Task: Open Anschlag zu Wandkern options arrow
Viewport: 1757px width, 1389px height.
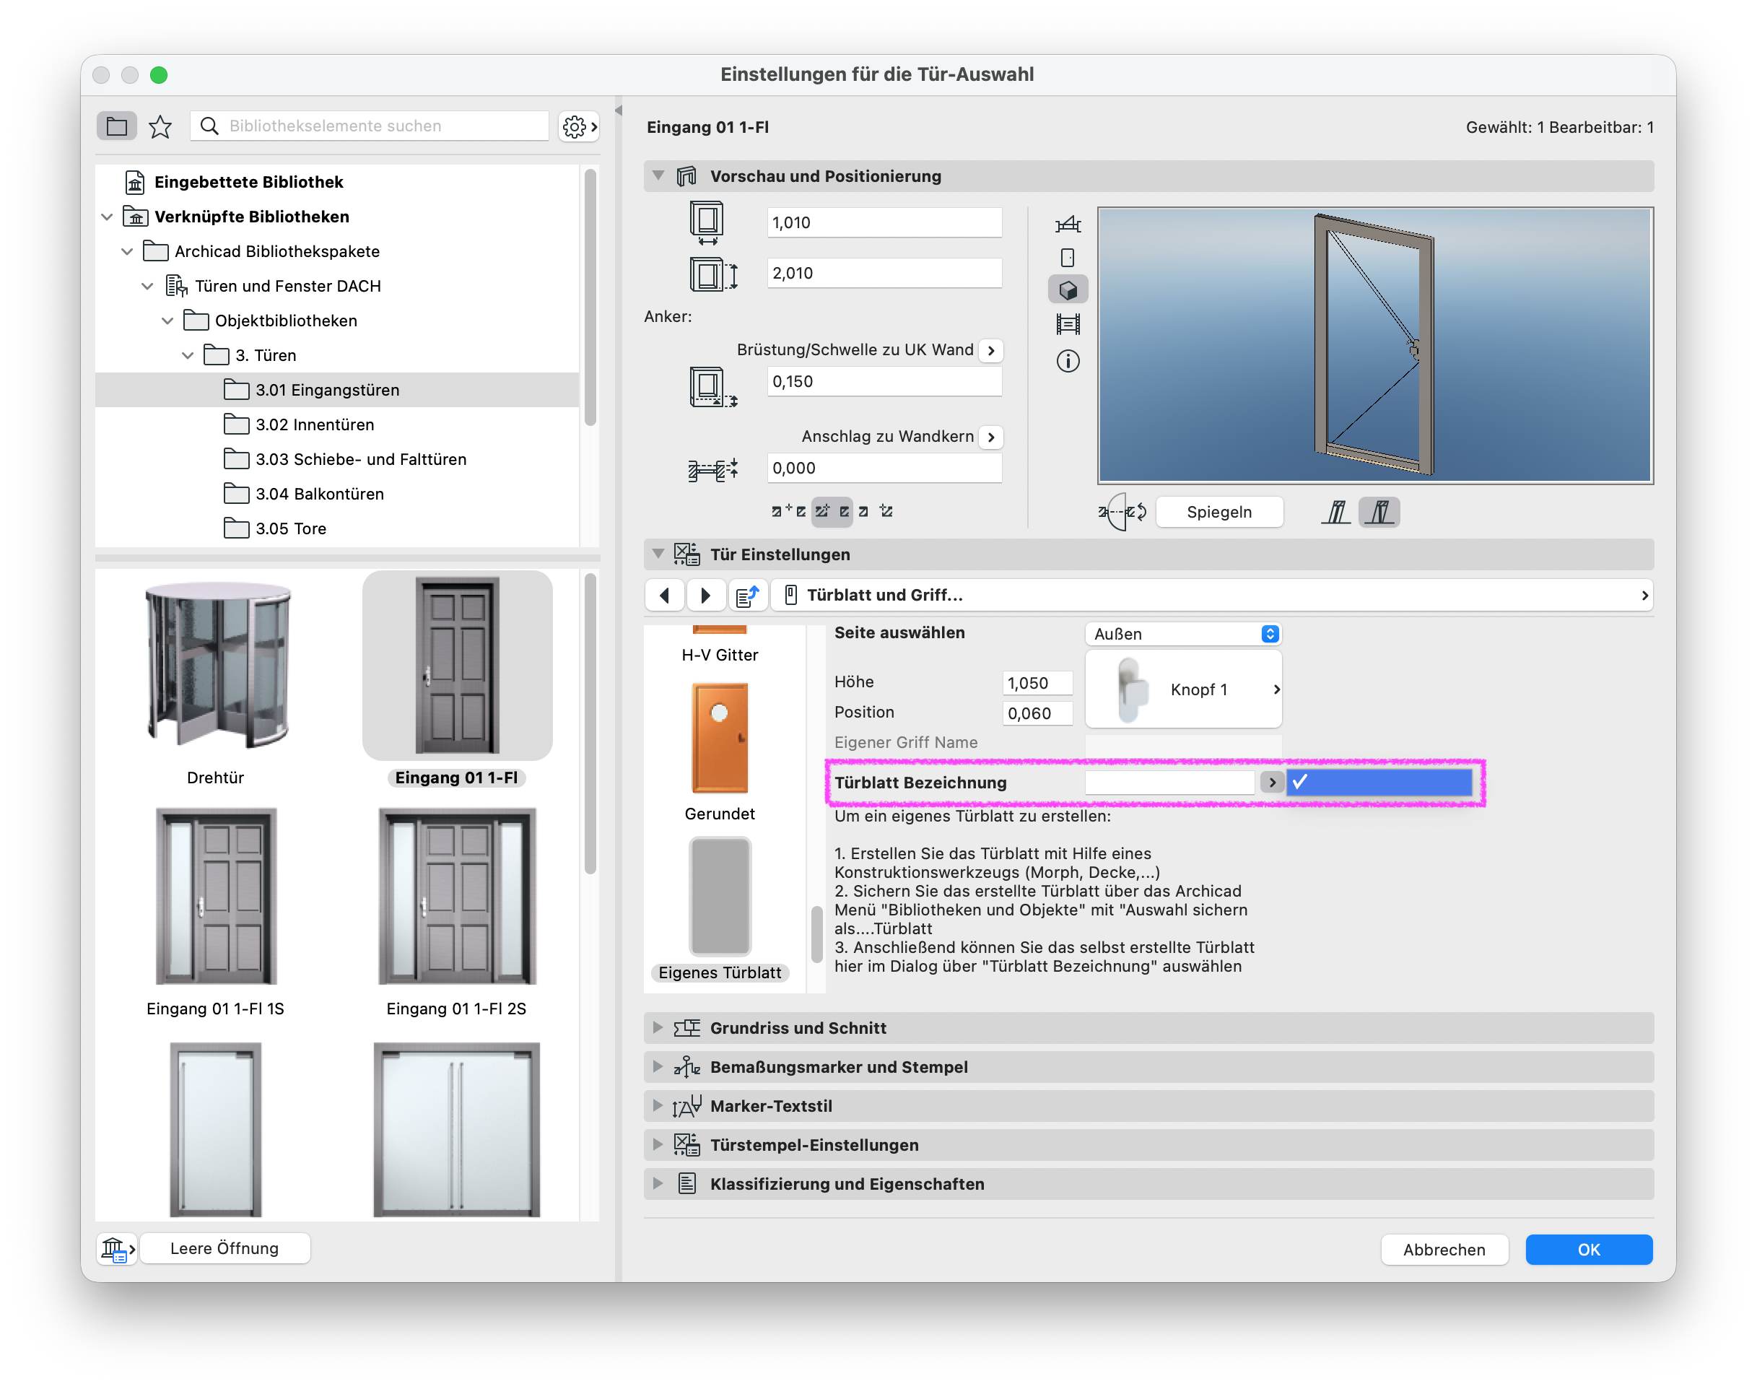Action: 990,437
